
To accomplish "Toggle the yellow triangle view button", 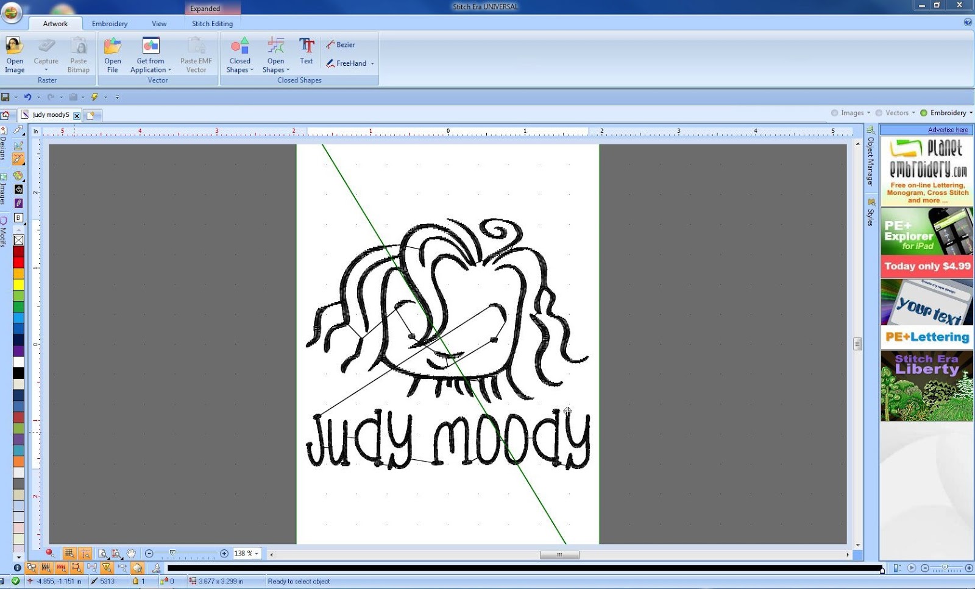I will [107, 568].
